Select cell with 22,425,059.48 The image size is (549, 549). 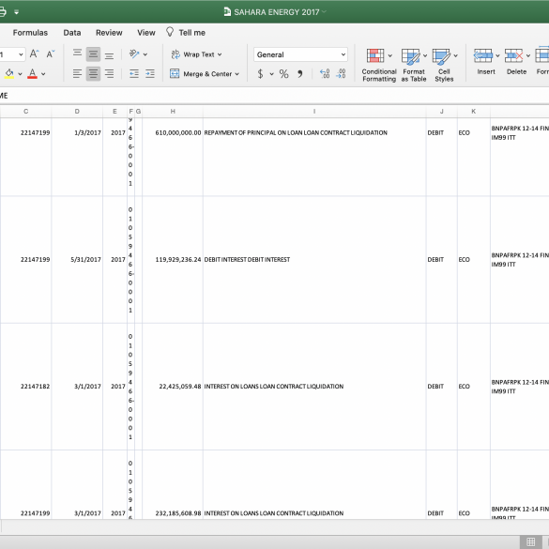(x=173, y=387)
